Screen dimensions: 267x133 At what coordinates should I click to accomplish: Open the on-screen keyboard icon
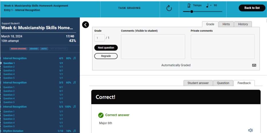coord(254,65)
